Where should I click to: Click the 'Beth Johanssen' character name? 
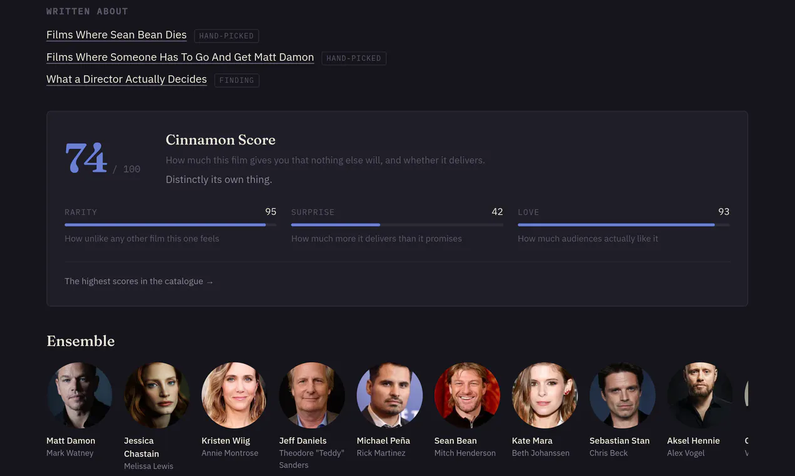[541, 453]
